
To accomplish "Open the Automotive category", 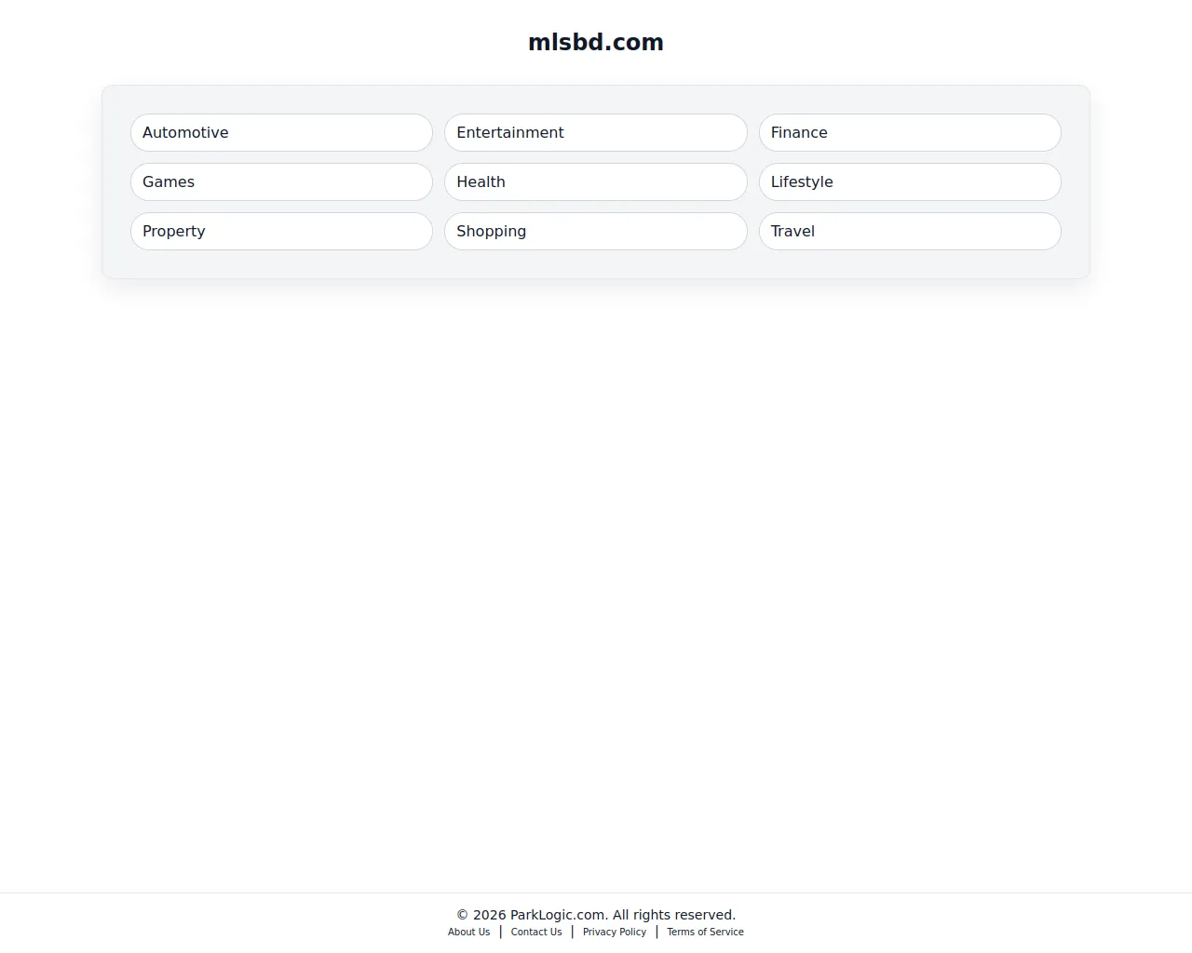I will coord(280,132).
